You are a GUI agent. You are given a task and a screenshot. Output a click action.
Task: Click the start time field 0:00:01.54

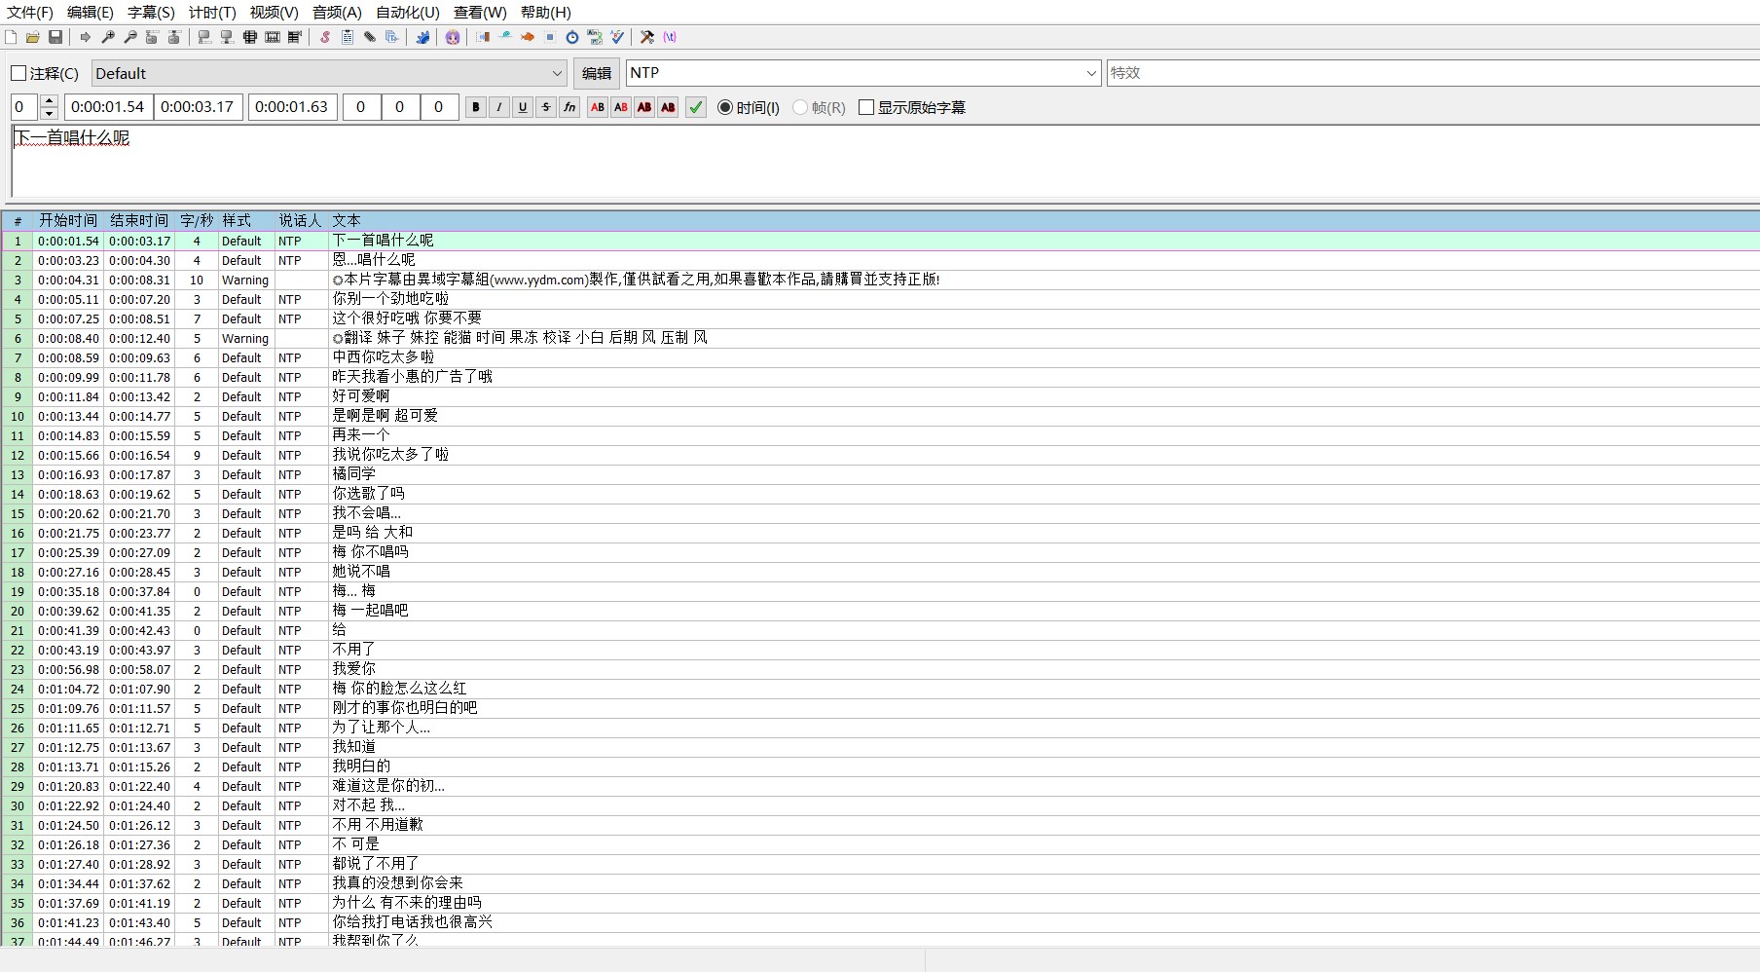coord(107,107)
